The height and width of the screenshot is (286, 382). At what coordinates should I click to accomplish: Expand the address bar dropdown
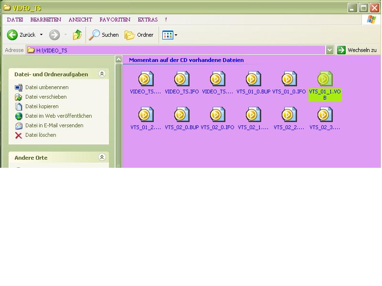coord(329,50)
